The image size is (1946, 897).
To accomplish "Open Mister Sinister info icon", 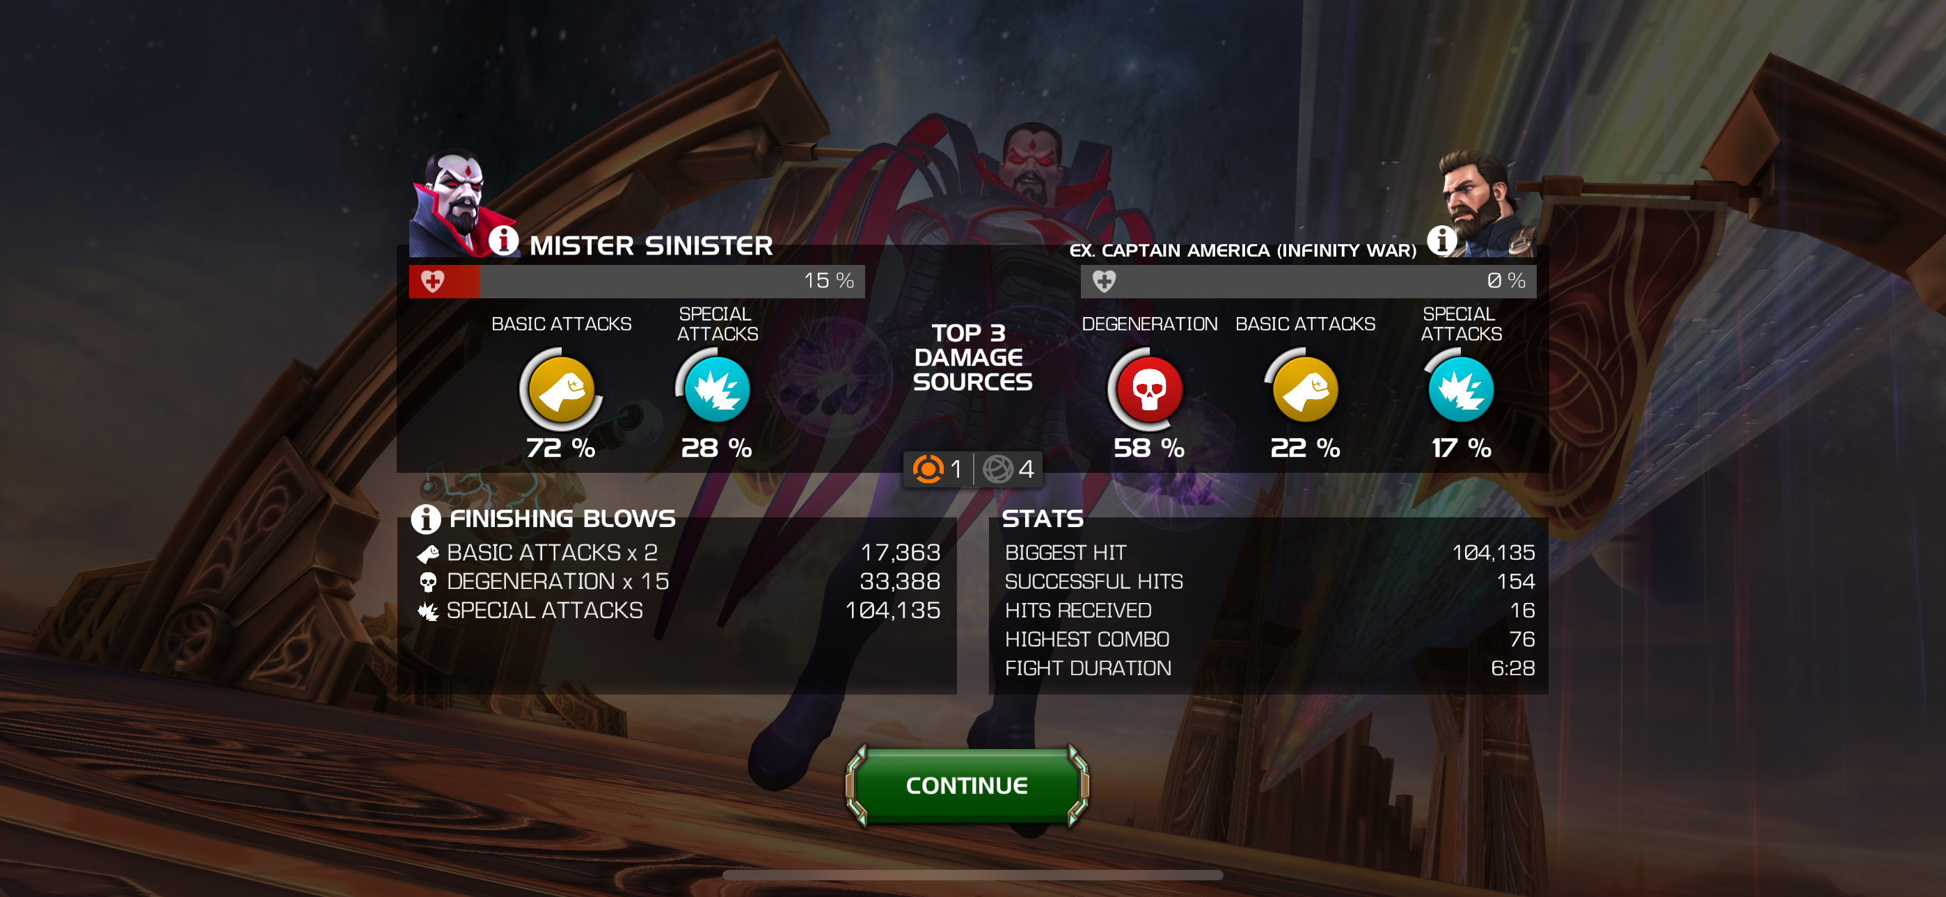I will (503, 241).
